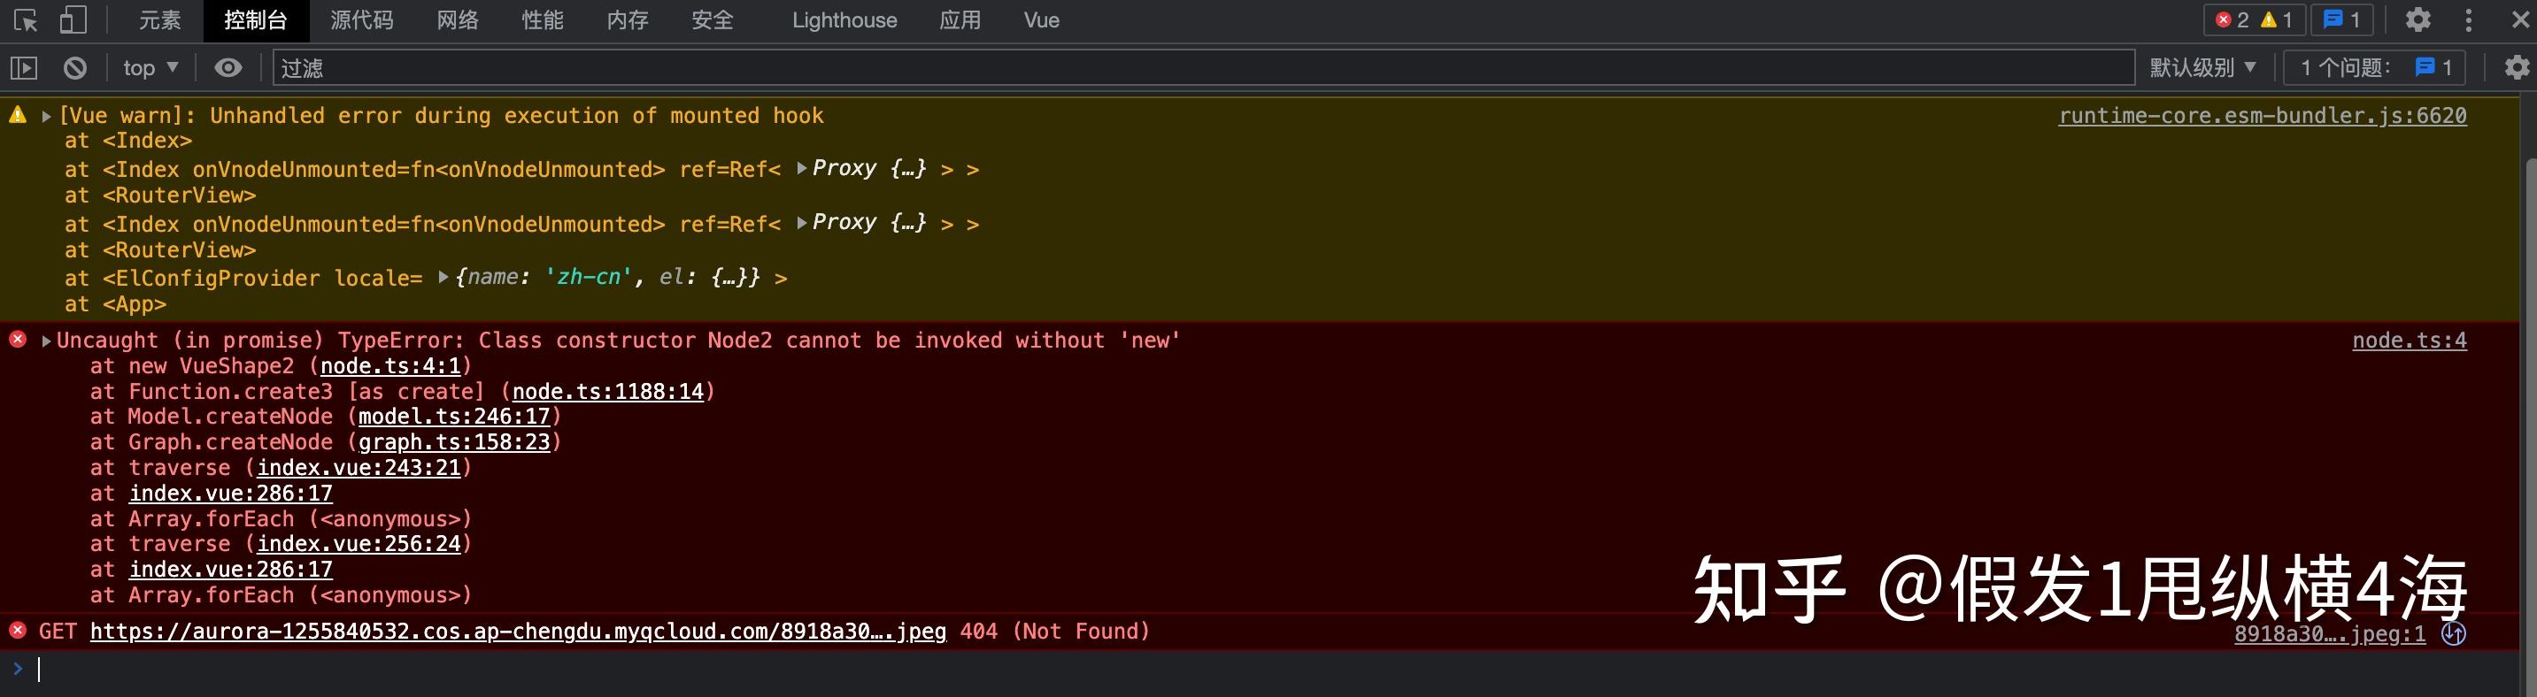This screenshot has height=697, width=2537.
Task: Open DevTools settings gear in the top bar
Action: [2417, 19]
